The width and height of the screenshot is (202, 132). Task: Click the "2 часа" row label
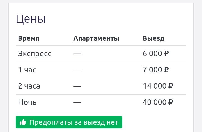[x=29, y=86]
